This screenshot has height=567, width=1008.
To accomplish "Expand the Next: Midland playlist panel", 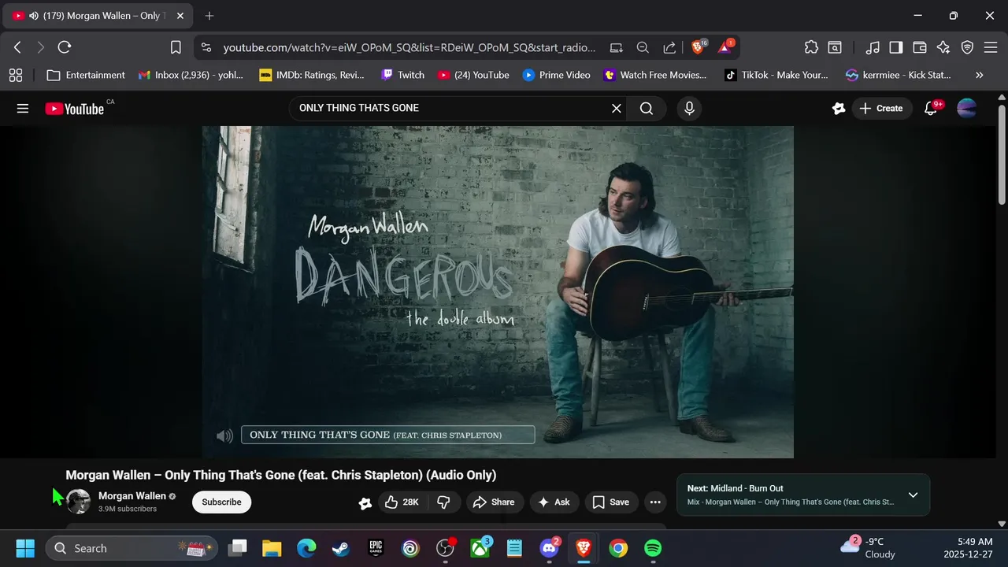I will pyautogui.click(x=913, y=495).
